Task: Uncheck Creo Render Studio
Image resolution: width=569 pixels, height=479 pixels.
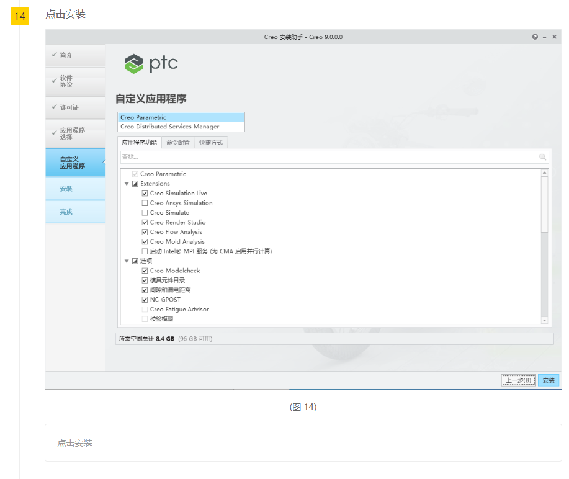Action: tap(145, 223)
